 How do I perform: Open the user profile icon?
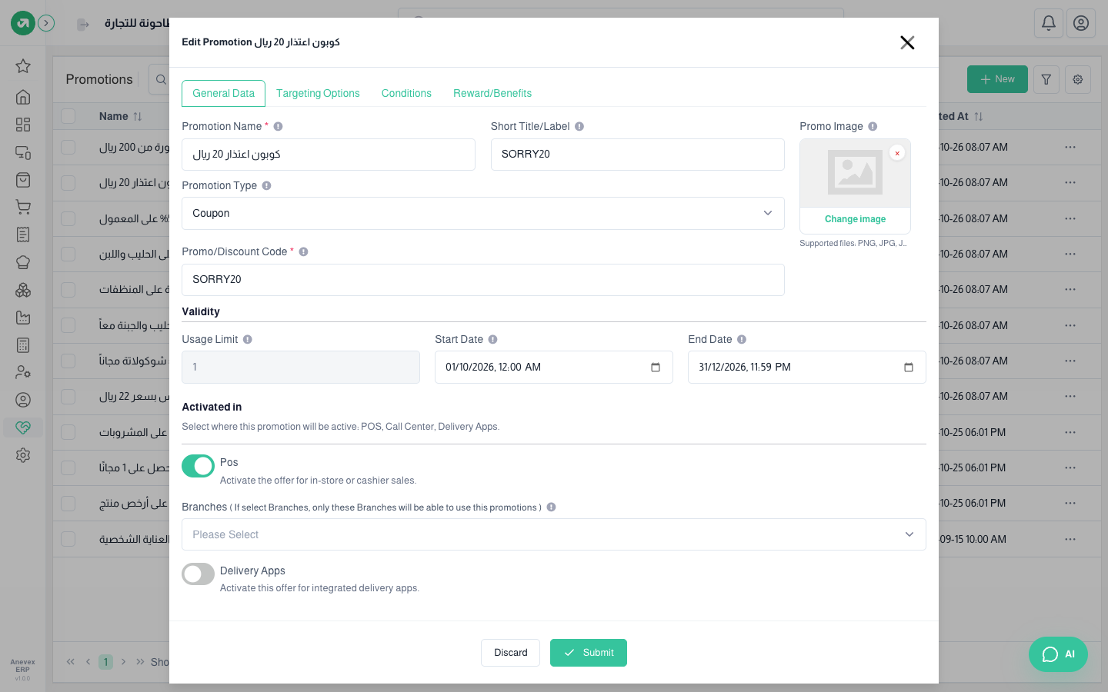[x=1081, y=23]
